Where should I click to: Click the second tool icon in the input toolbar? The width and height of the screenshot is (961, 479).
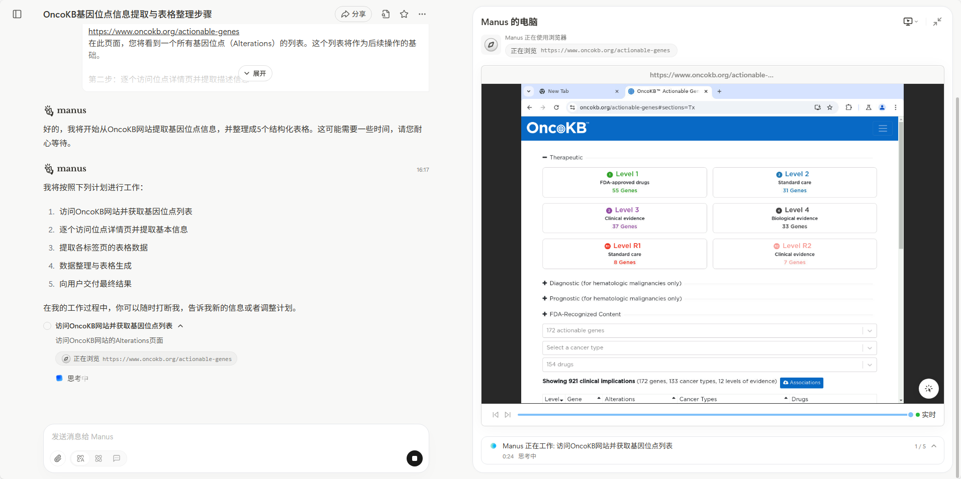point(99,458)
